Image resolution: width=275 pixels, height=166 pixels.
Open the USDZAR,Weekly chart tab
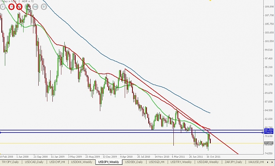tap(208, 162)
